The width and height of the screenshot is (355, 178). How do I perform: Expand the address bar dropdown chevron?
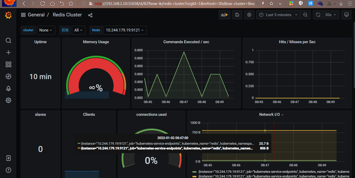[x=280, y=4]
